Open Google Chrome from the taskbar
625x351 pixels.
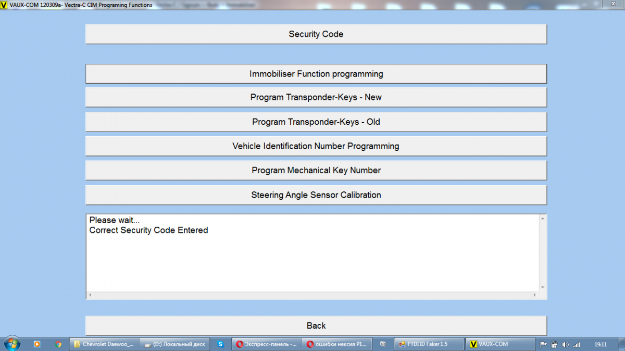point(58,344)
